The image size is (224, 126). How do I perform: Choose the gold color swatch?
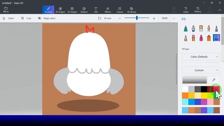(191, 96)
